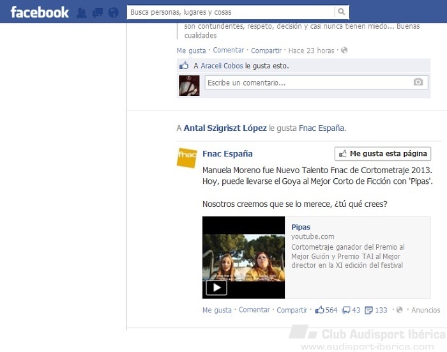Screen dimensions: 447x352
Task: Click the 'youtube.com' source text
Action: 313,236
